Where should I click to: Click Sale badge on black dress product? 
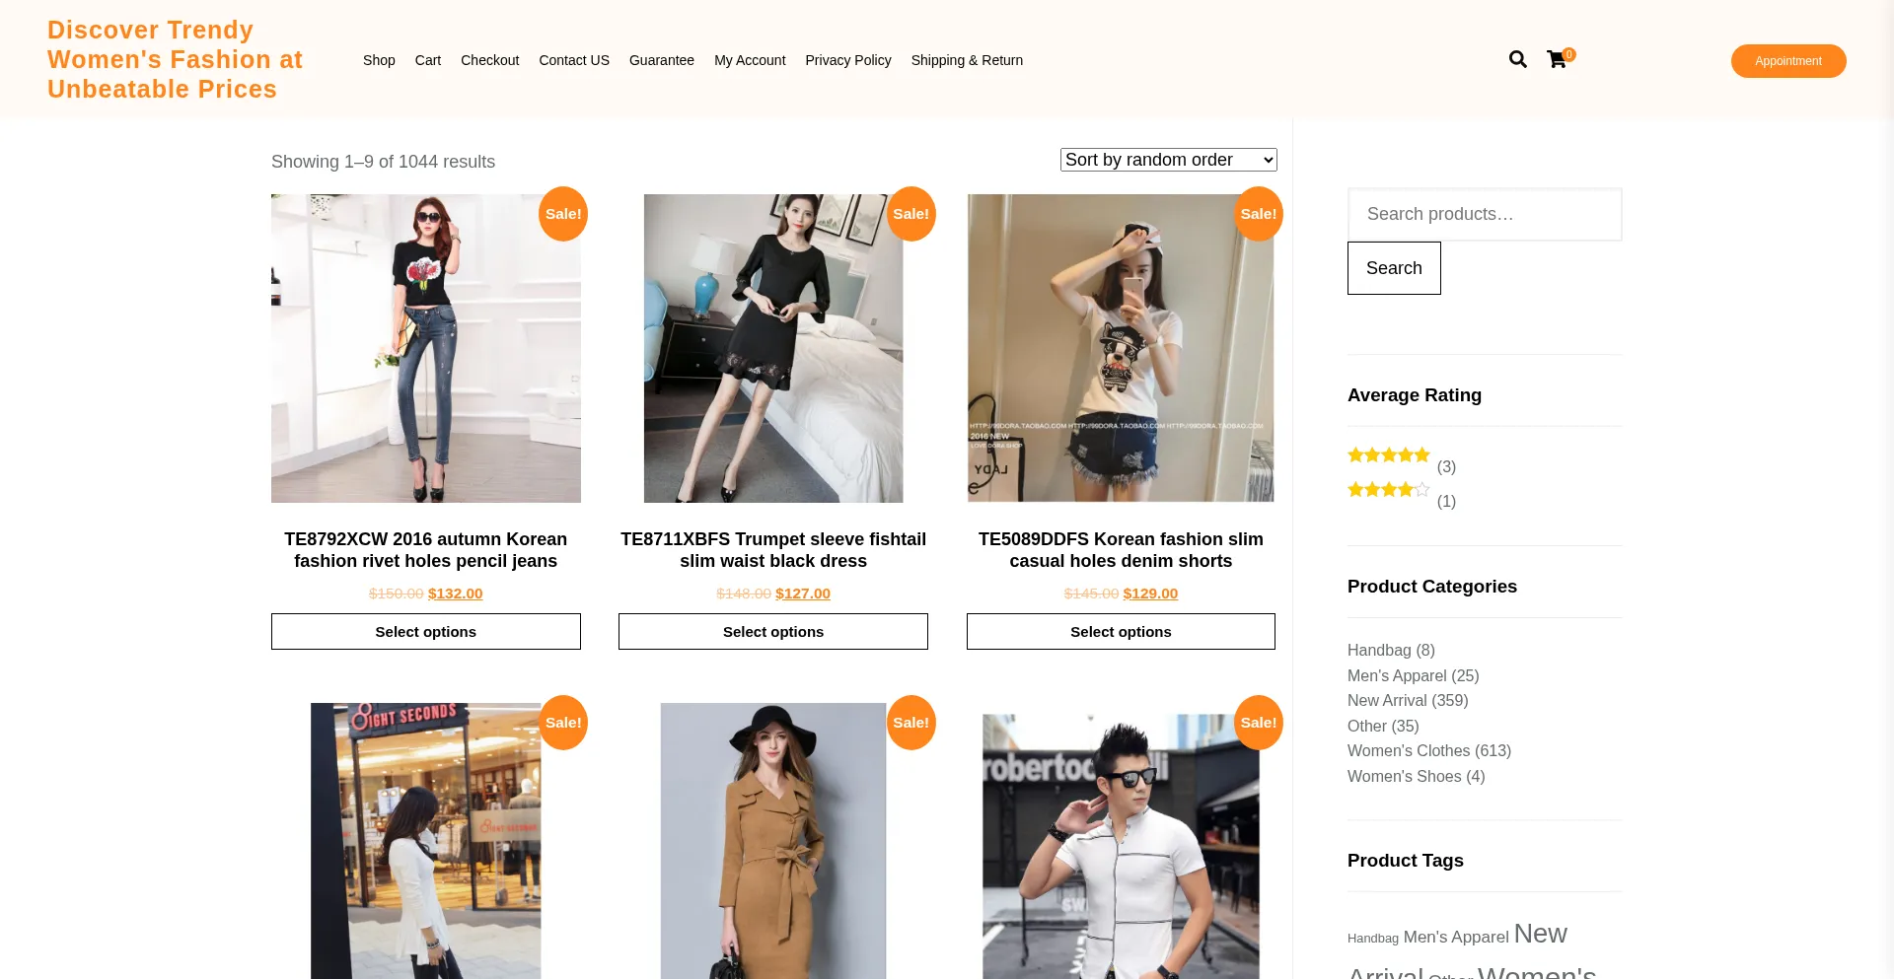910,214
